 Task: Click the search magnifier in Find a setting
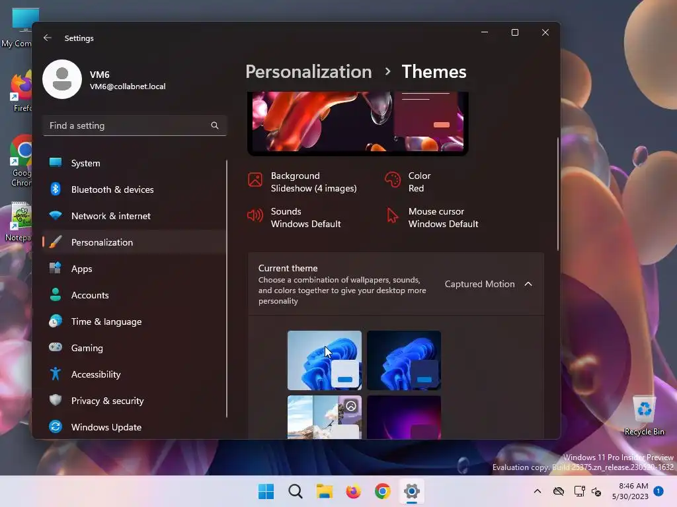pyautogui.click(x=215, y=125)
